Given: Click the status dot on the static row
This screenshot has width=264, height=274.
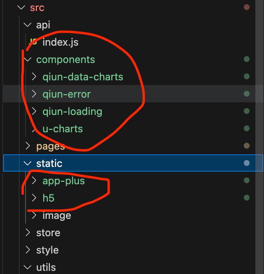Looking at the screenshot, I should click(x=247, y=163).
